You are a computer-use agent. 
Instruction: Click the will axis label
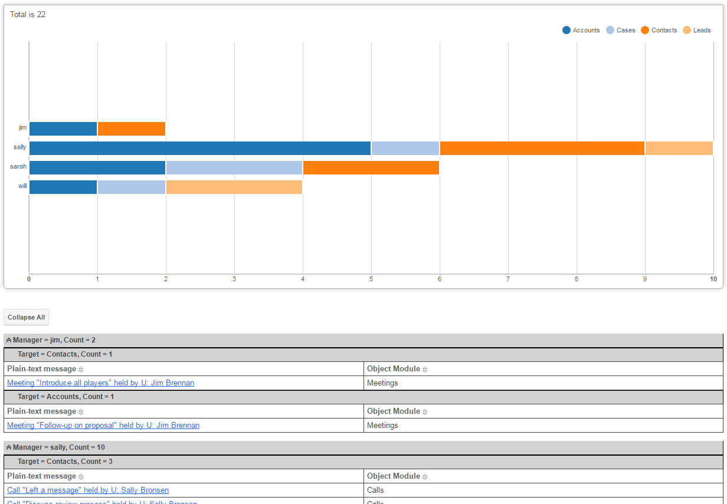(x=22, y=186)
